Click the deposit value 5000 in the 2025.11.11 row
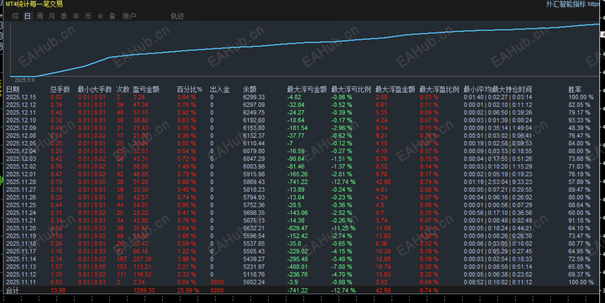 tap(217, 282)
